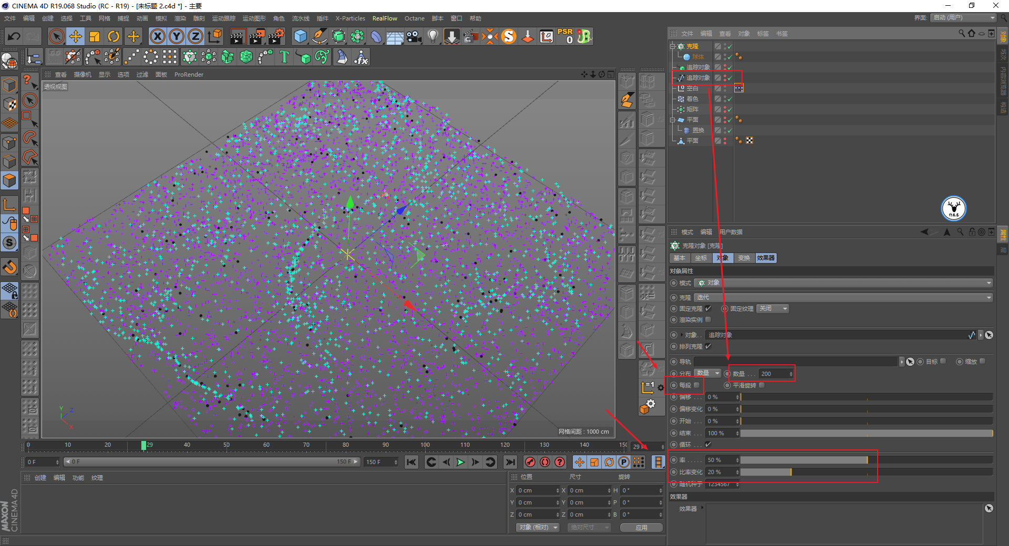The height and width of the screenshot is (546, 1009).
Task: Toggle the Z axis lock
Action: [195, 36]
